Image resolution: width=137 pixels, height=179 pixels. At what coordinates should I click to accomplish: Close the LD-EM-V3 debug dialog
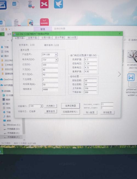click(119, 34)
